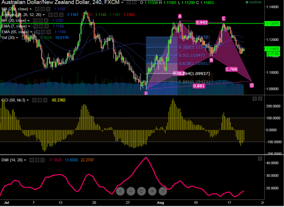The width and height of the screenshot is (284, 207).
Task: Select the green horizontal line price label 1.12978
Action: pos(272,24)
